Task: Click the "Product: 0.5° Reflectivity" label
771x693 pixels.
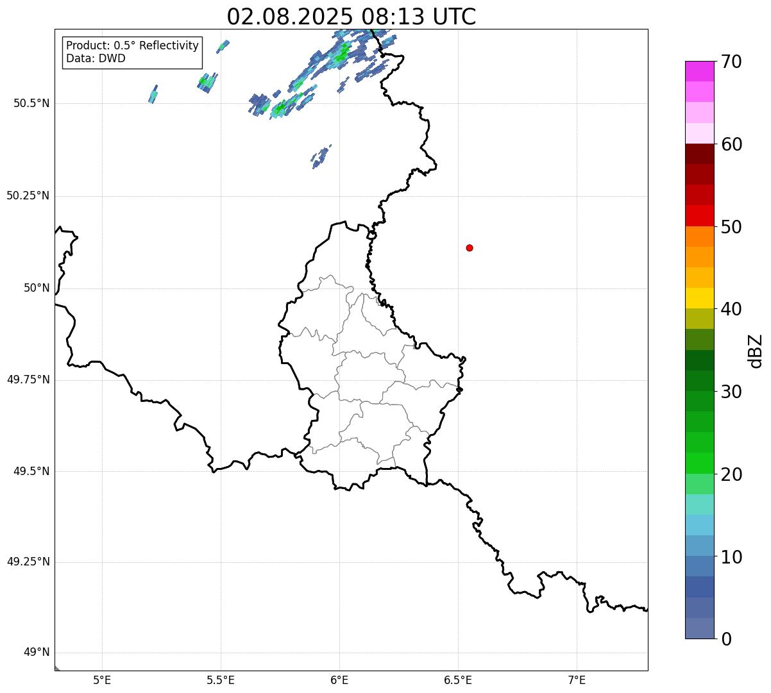Action: (x=133, y=46)
